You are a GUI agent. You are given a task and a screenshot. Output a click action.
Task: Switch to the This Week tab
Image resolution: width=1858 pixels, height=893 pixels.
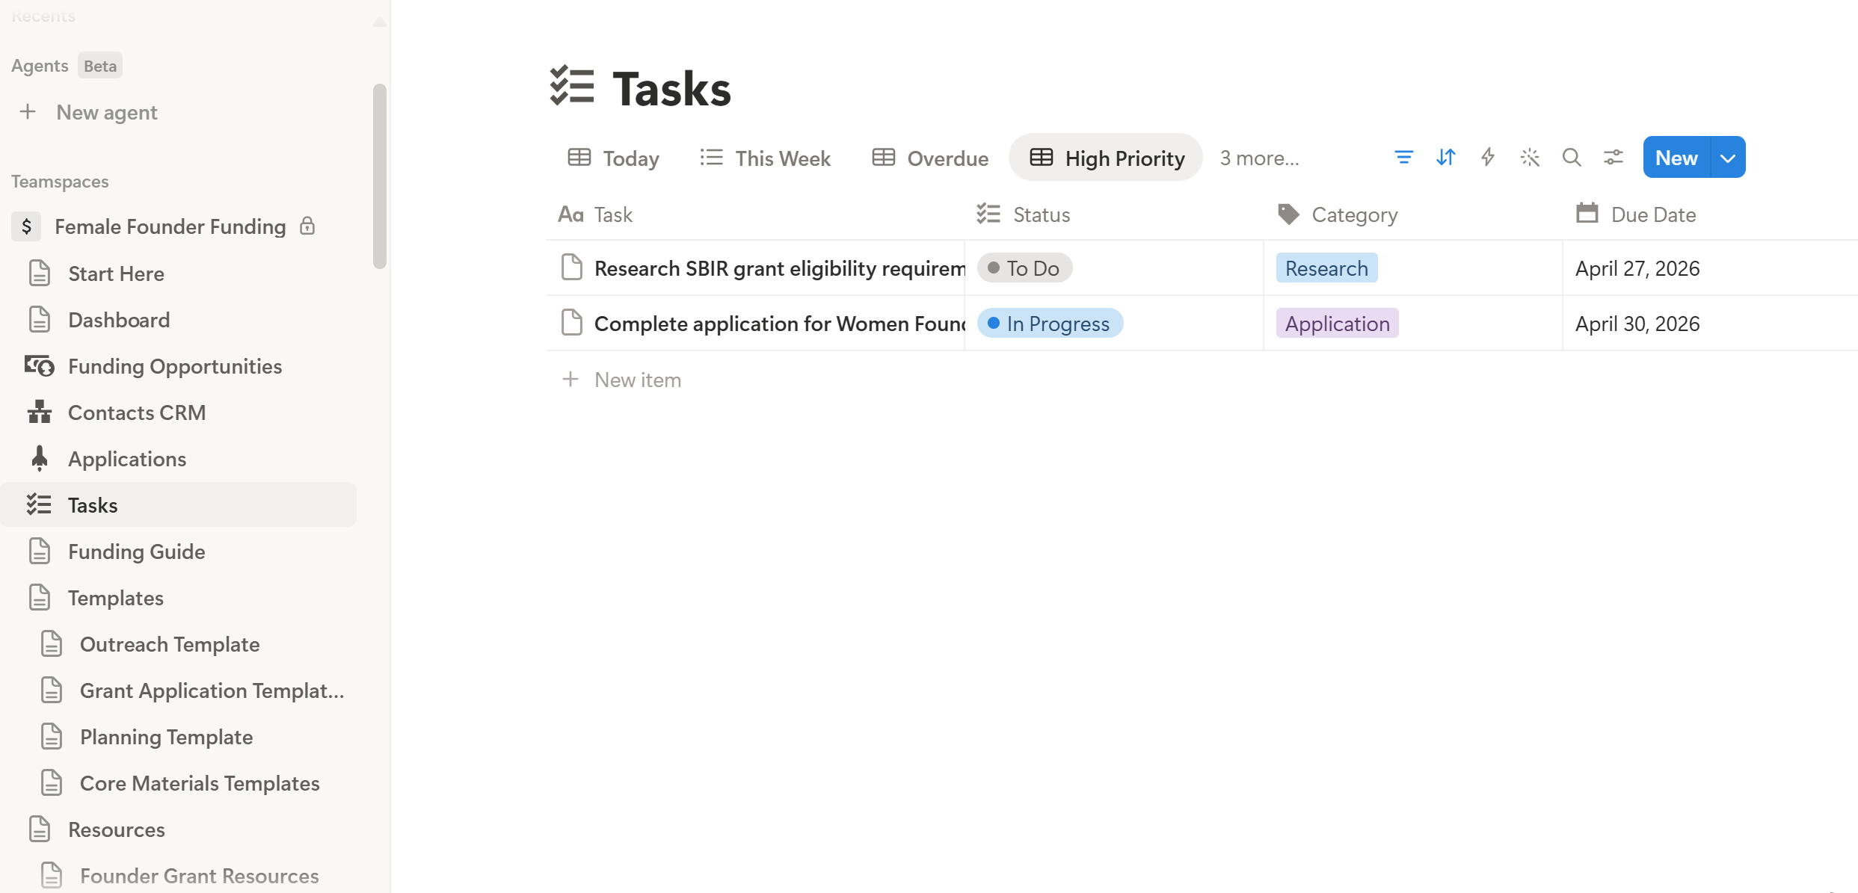point(766,158)
